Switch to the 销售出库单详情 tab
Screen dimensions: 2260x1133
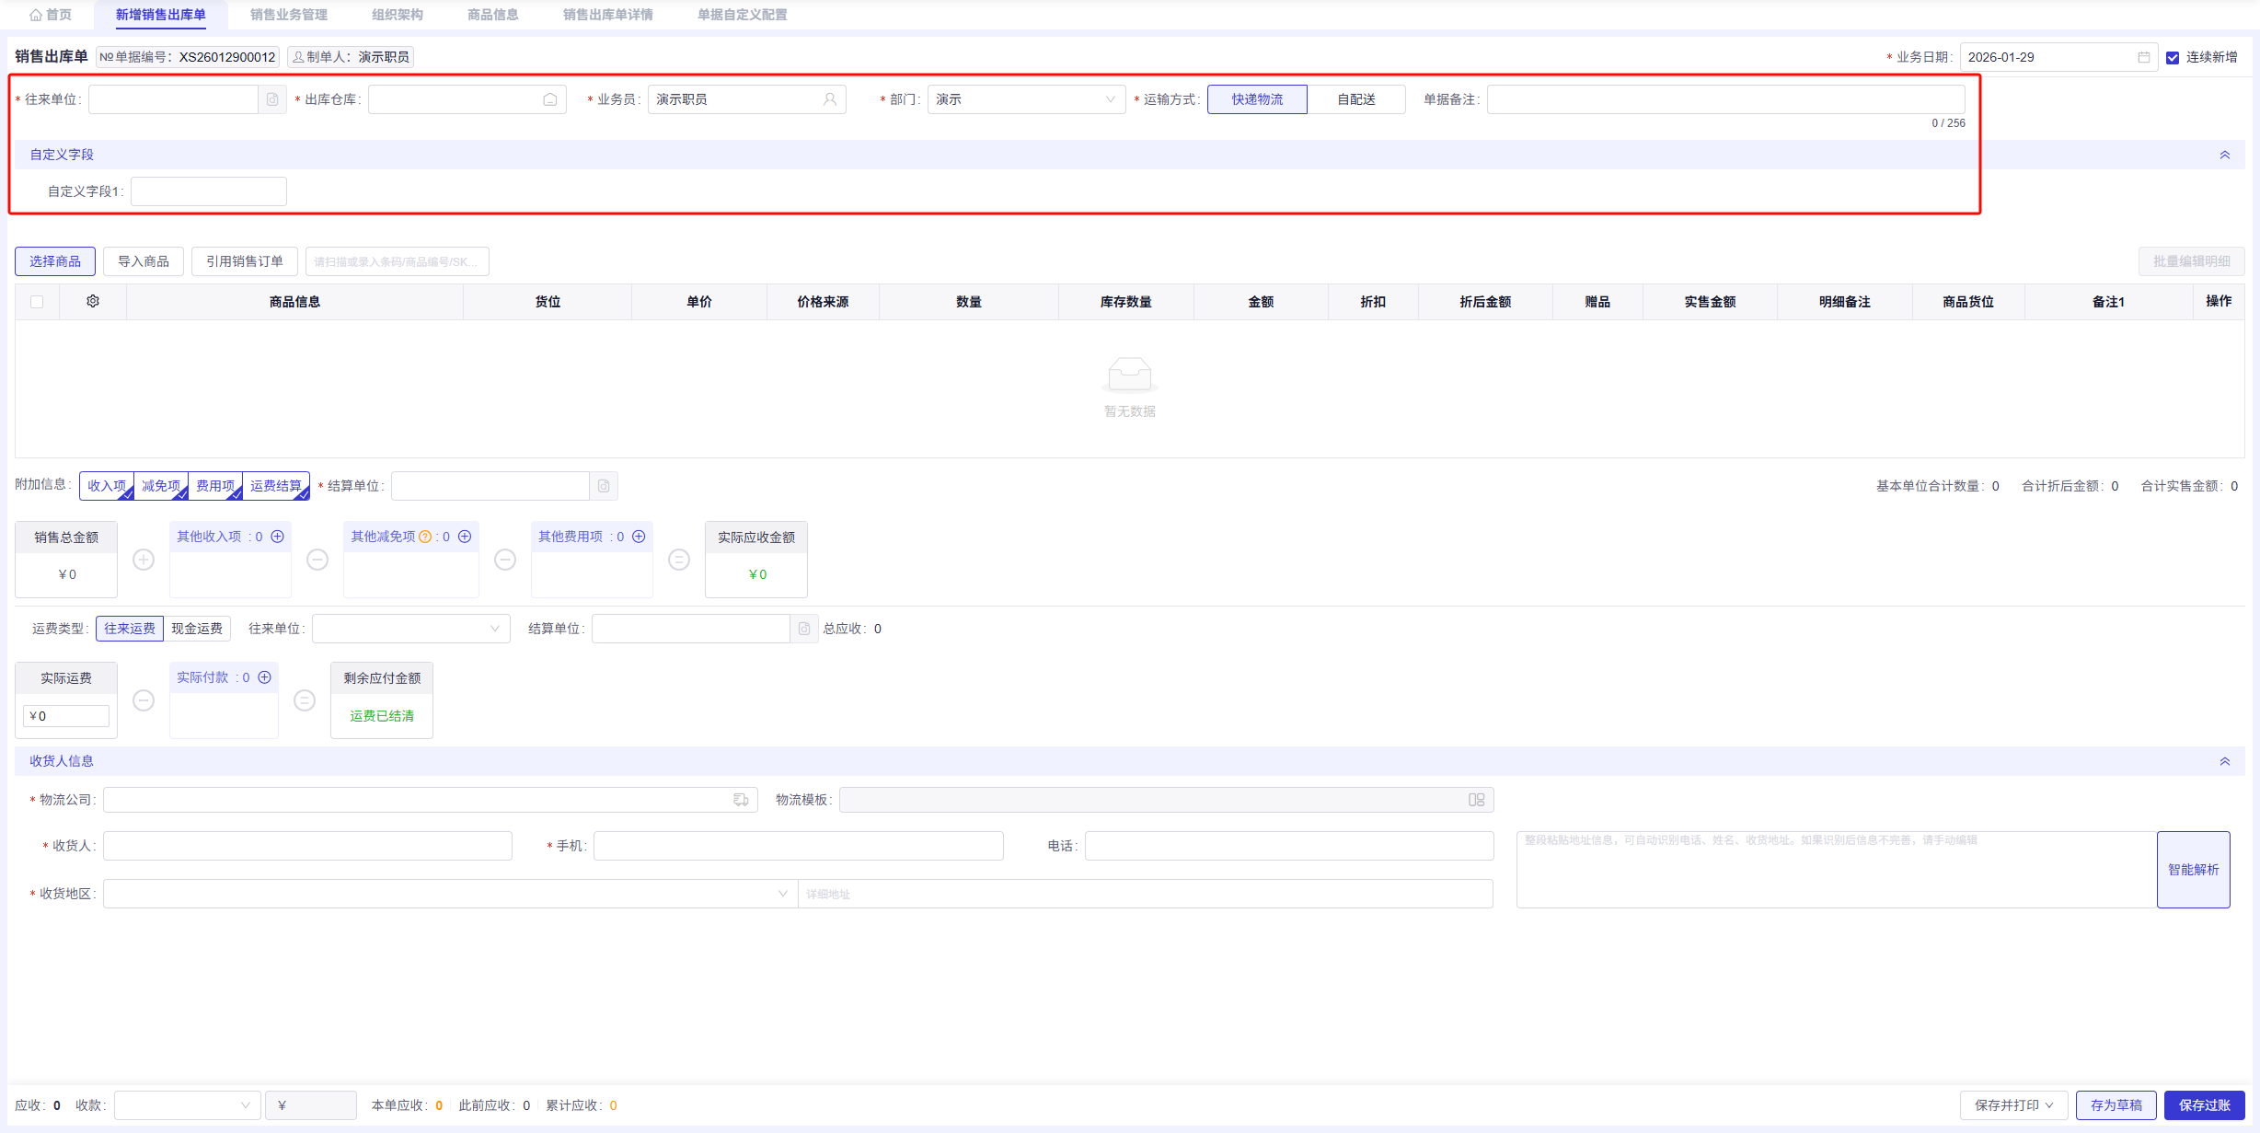tap(608, 15)
